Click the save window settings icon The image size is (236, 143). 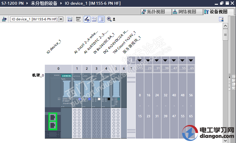[x=221, y=19]
